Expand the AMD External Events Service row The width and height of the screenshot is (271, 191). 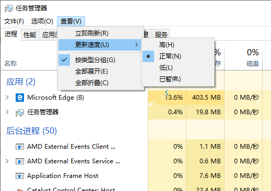click(7, 161)
